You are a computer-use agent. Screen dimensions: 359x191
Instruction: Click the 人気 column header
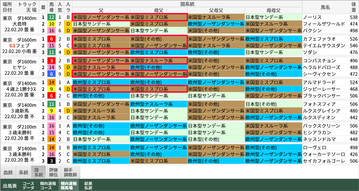click(x=60, y=7)
